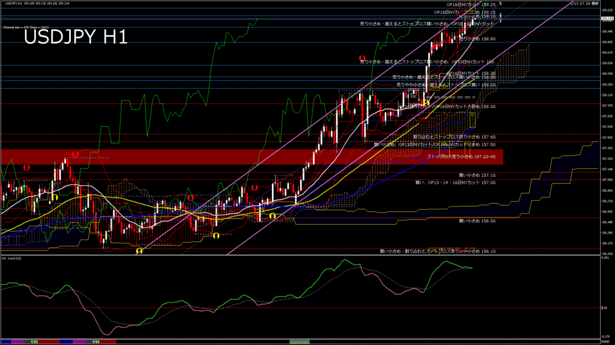Select the 1/14 date marker on session bar

click(95, 341)
